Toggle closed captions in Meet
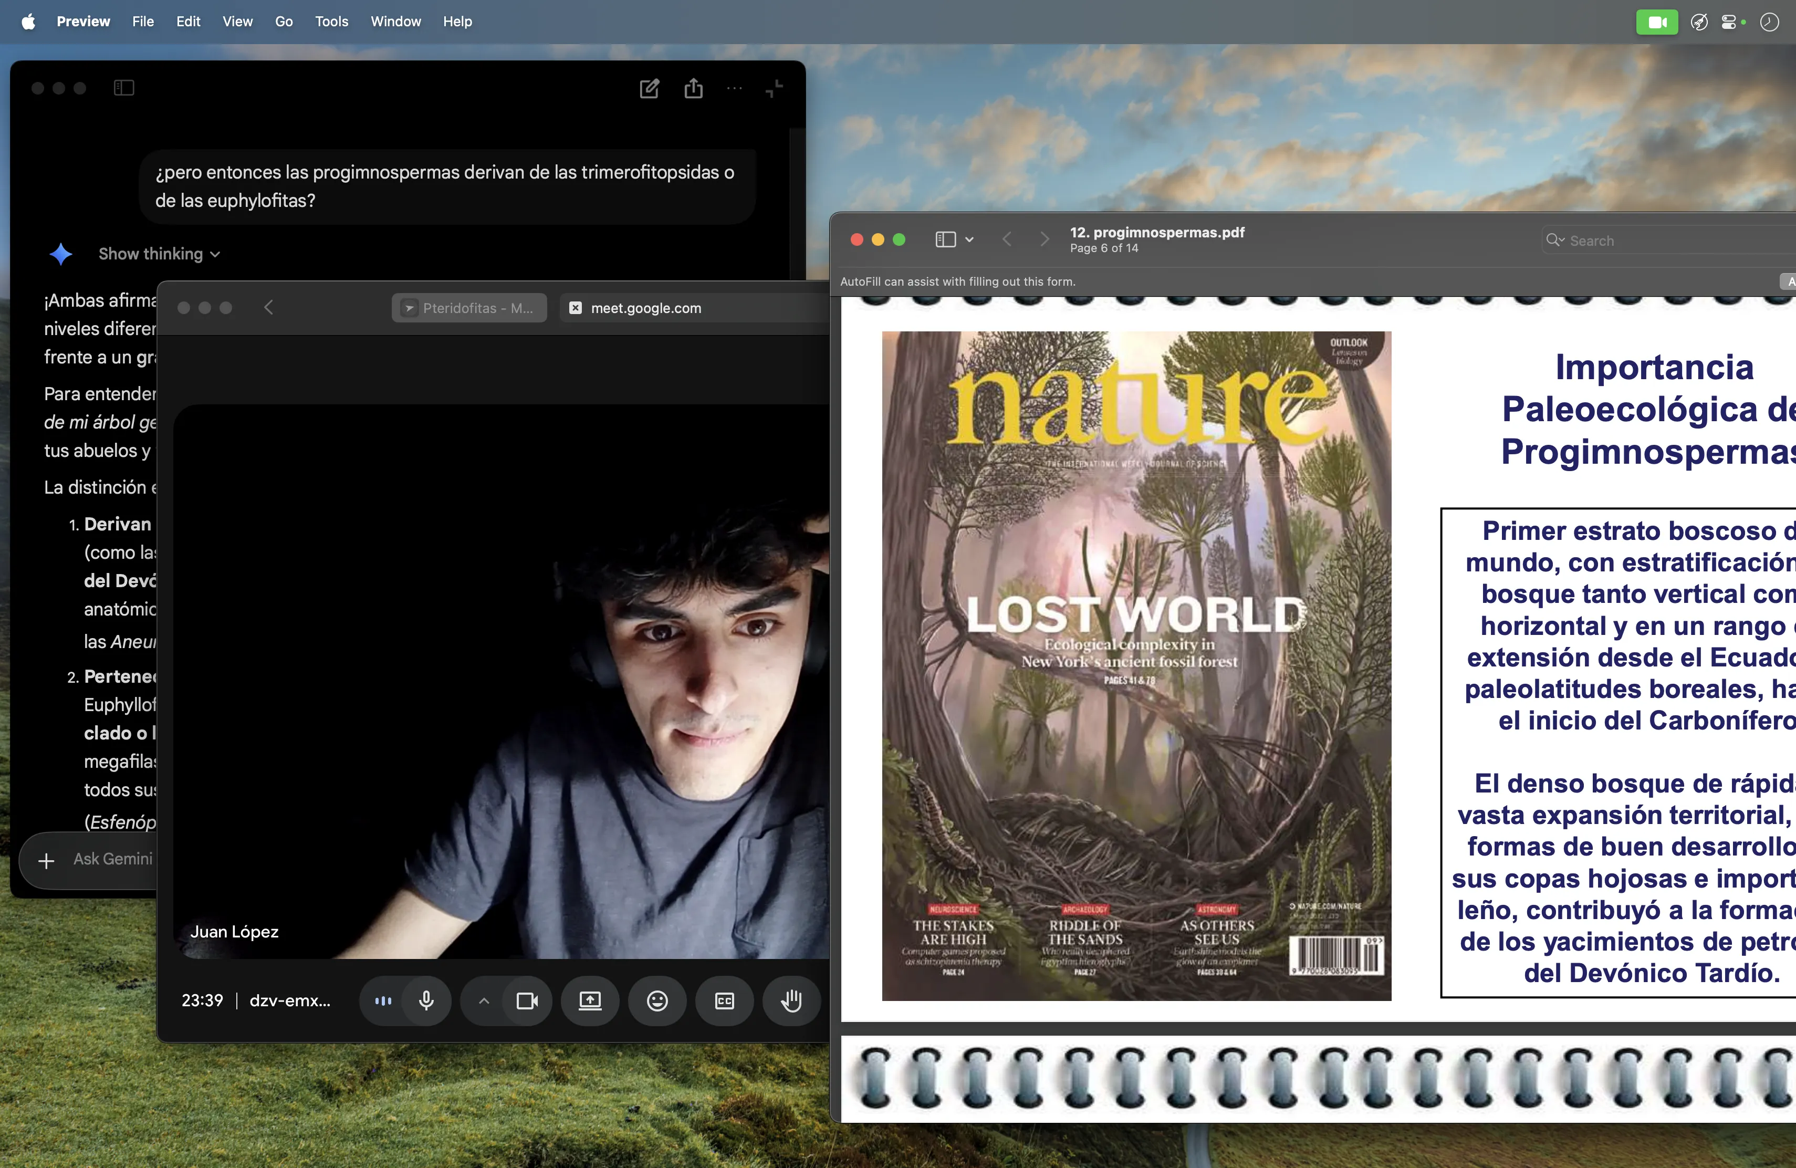This screenshot has height=1168, width=1796. pos(724,1000)
